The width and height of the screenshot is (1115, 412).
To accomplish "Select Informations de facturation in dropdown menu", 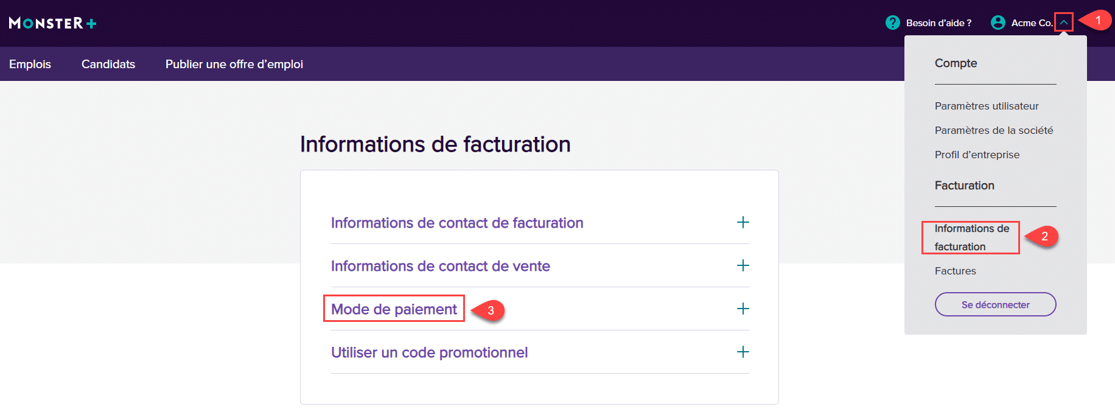I will (971, 237).
